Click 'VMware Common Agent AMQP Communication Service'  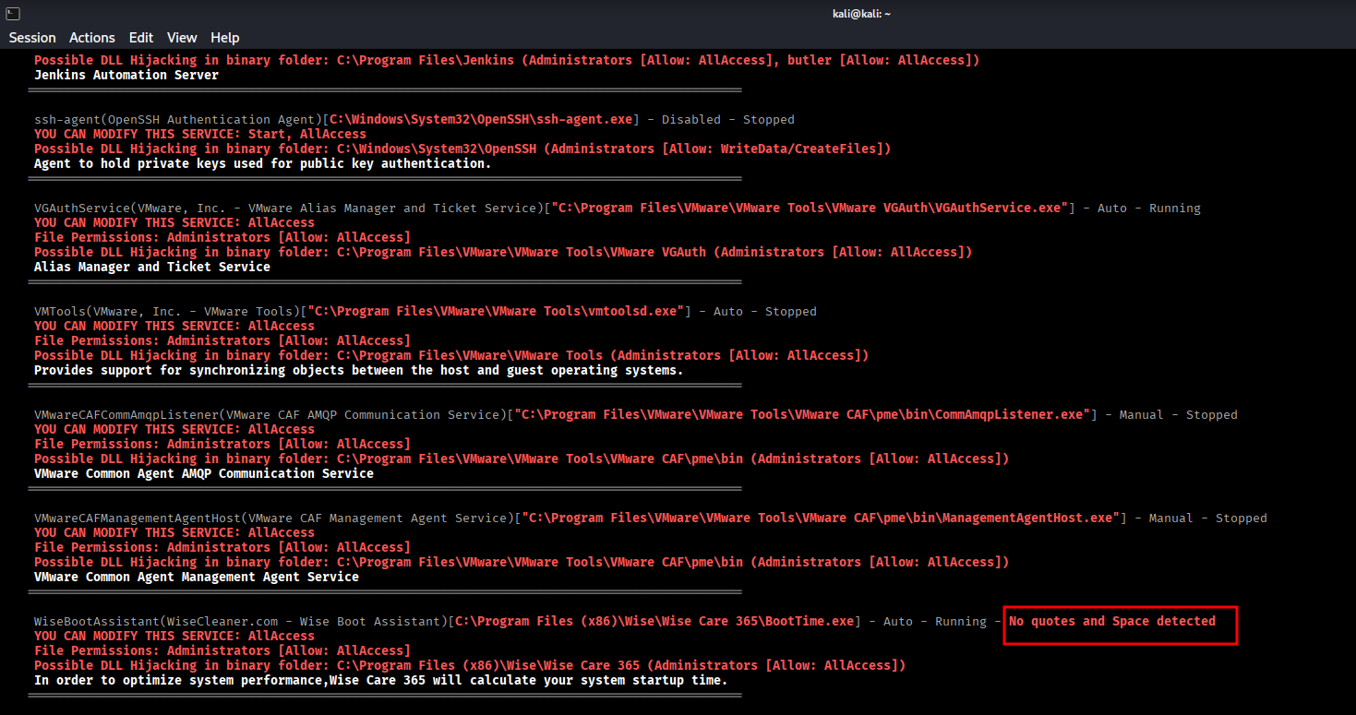204,473
